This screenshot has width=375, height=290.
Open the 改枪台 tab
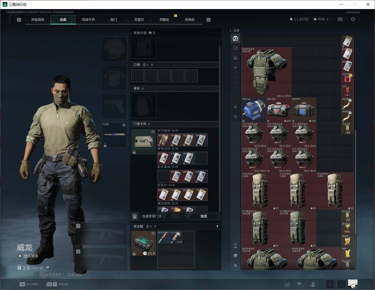pyautogui.click(x=190, y=20)
